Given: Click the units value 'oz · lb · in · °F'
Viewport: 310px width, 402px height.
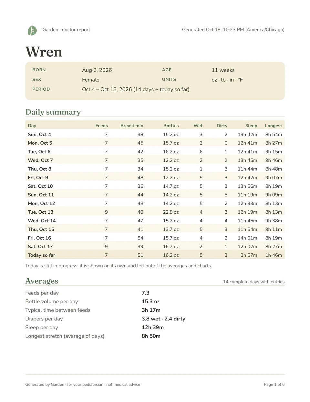Looking at the screenshot, I should 227,80.
